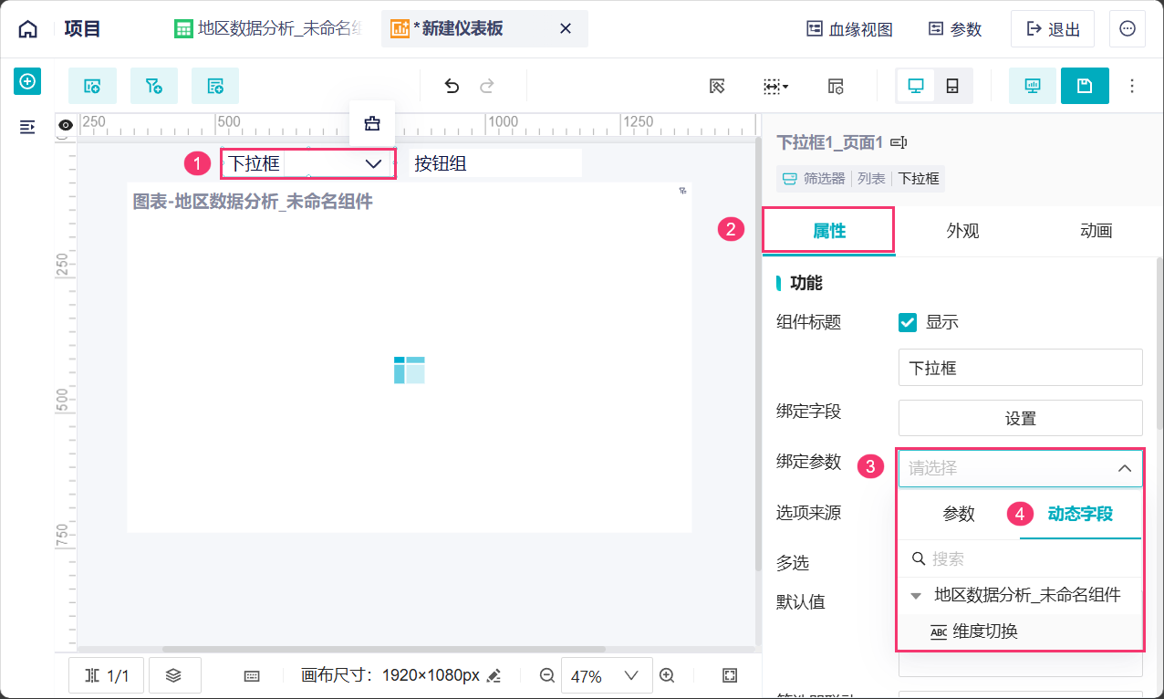This screenshot has height=699, width=1164.
Task: Click the 退出 exit button
Action: 1053,29
